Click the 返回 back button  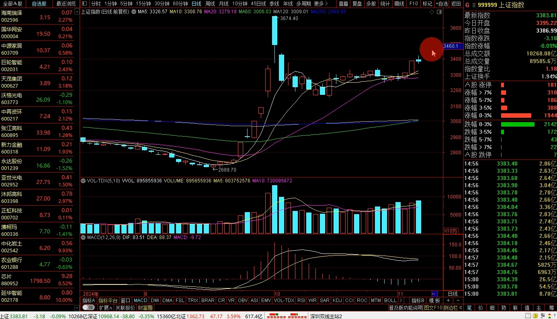456,4
